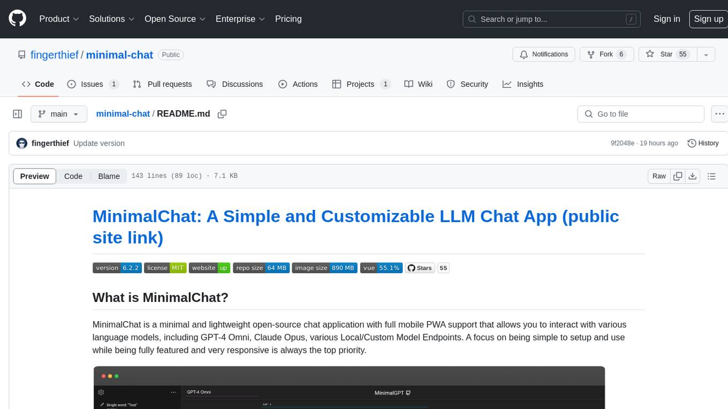
Task: Open the Update version commit message
Action: pos(99,143)
